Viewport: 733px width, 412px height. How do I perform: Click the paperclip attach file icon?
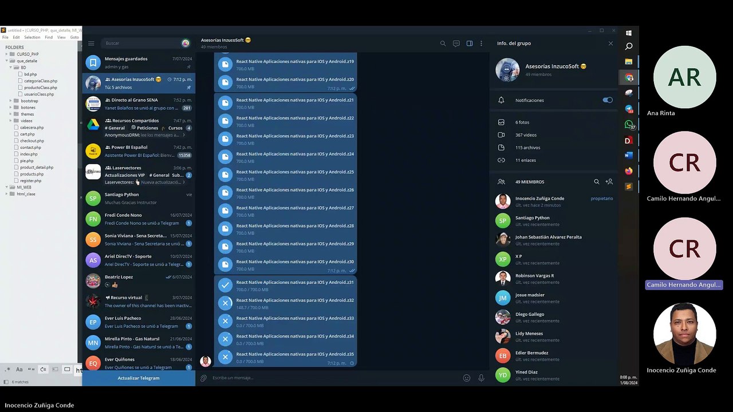[x=203, y=378]
